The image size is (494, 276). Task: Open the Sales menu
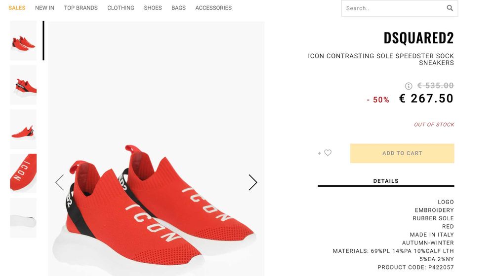tap(17, 8)
